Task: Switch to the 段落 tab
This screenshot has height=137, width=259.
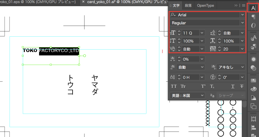Action: [188, 6]
